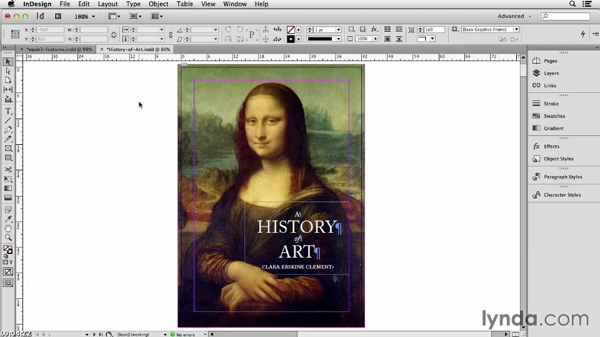Select the Line tool
Screen dimensions: 600x337
click(8, 120)
